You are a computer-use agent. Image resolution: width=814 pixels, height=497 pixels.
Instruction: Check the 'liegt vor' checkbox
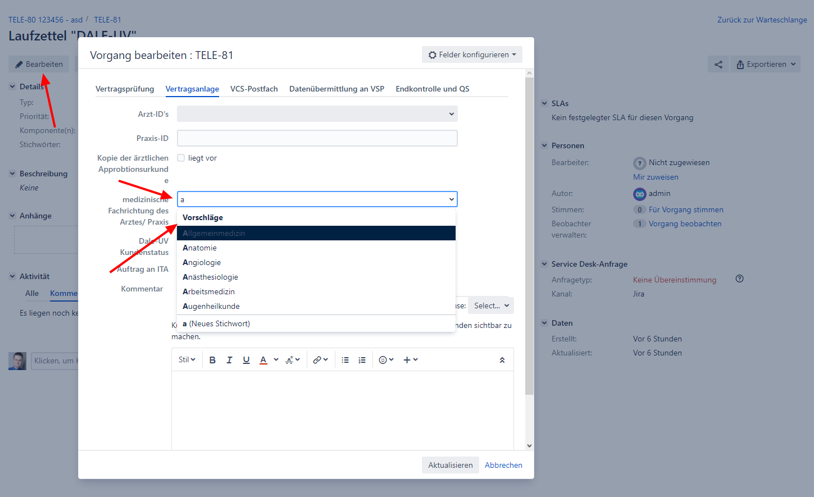coord(181,158)
